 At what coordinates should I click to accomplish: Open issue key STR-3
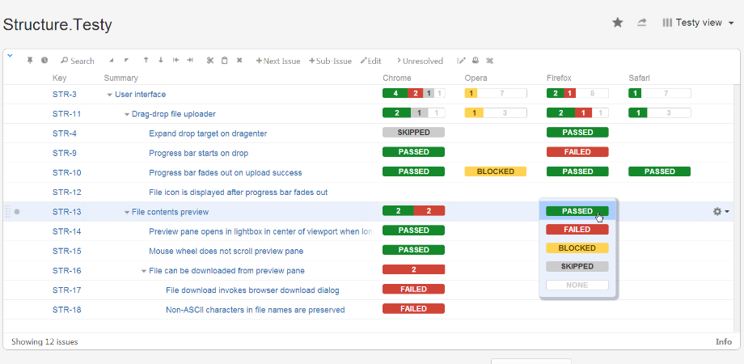click(65, 94)
